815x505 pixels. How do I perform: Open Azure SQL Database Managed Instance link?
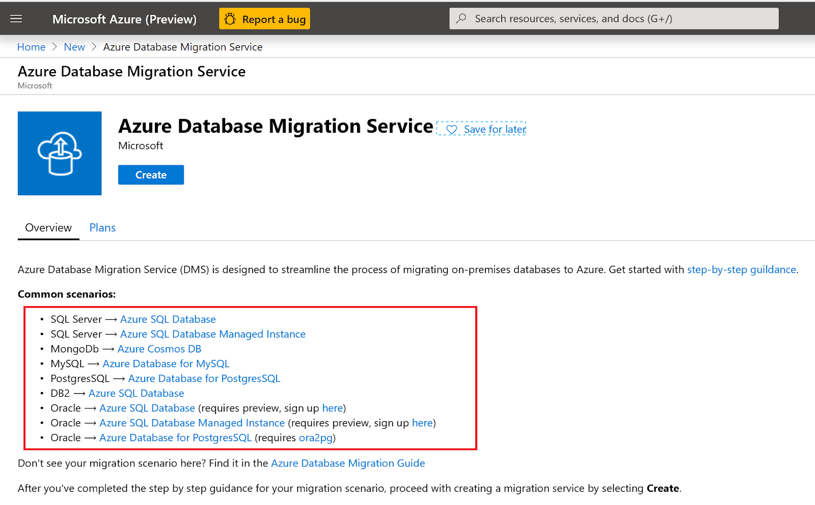pos(213,334)
